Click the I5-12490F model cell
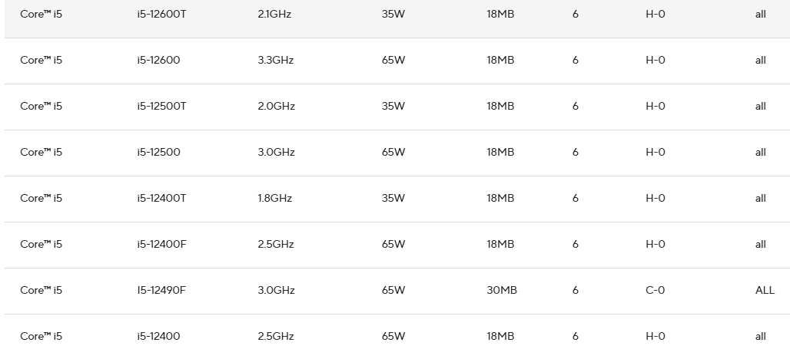 point(161,291)
